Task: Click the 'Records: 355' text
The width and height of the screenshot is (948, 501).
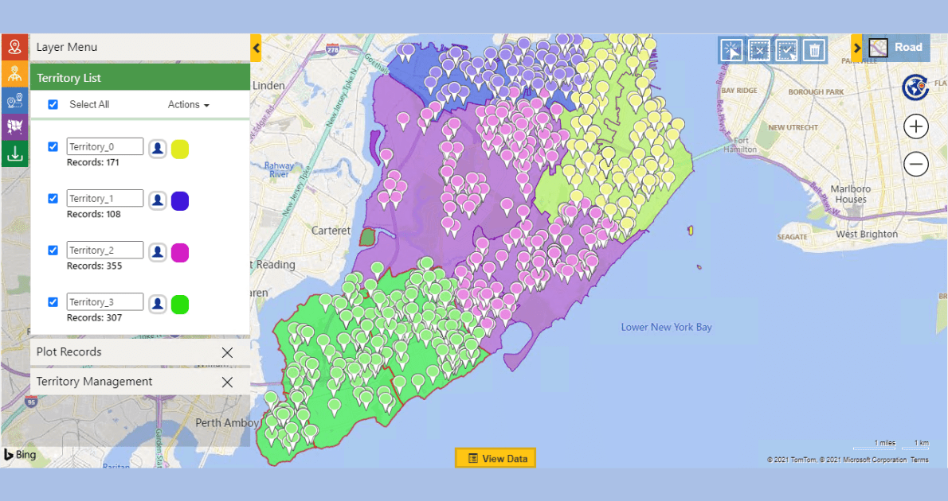Action: 94,266
